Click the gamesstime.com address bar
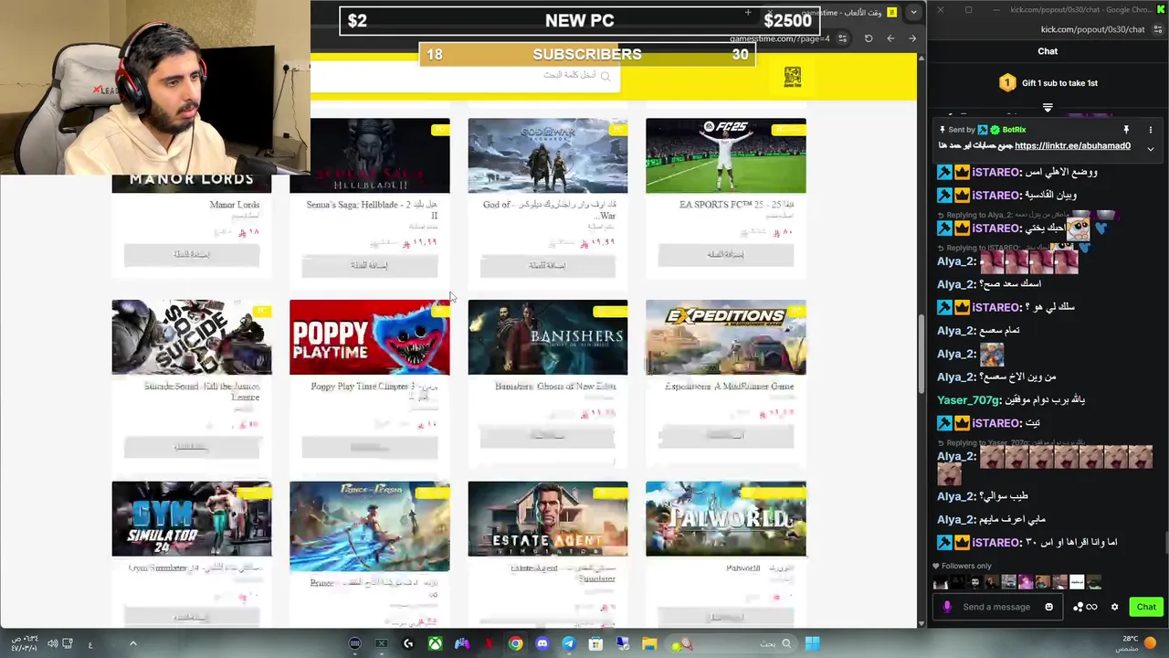1169x658 pixels. click(x=780, y=38)
